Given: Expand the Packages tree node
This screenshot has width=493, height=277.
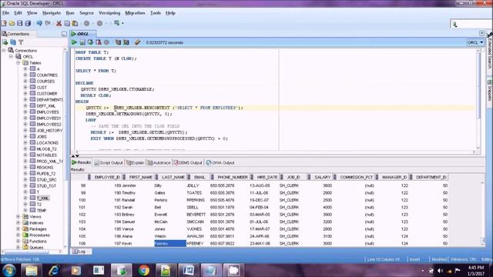Looking at the screenshot, I should click(18, 229).
